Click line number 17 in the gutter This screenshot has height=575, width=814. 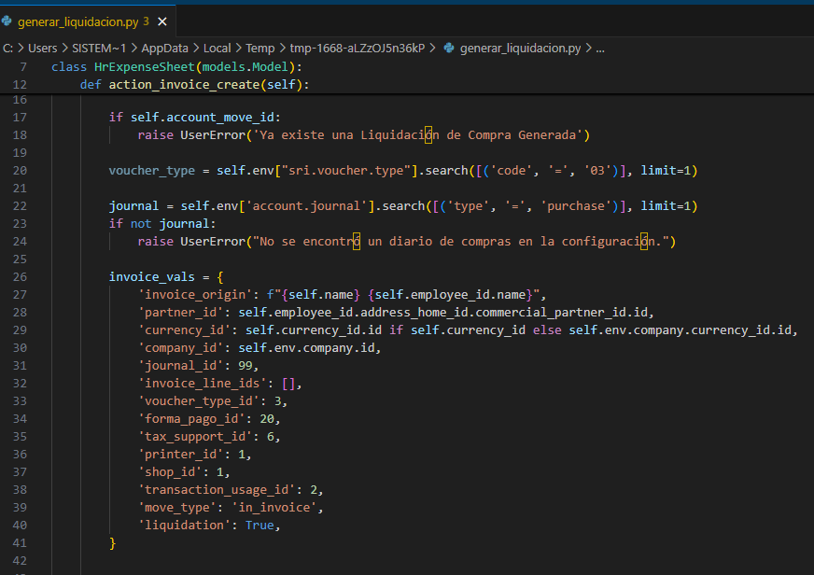coord(21,117)
